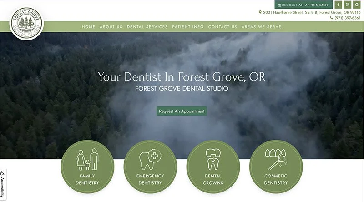Open the Contact Us menu item
This screenshot has width=364, height=202.
tap(222, 27)
